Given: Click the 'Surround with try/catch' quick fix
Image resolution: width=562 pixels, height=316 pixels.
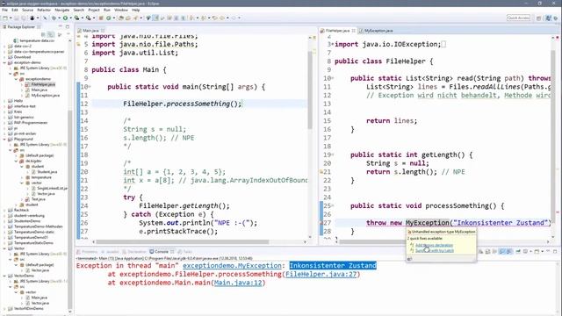Looking at the screenshot, I should click(x=435, y=250).
